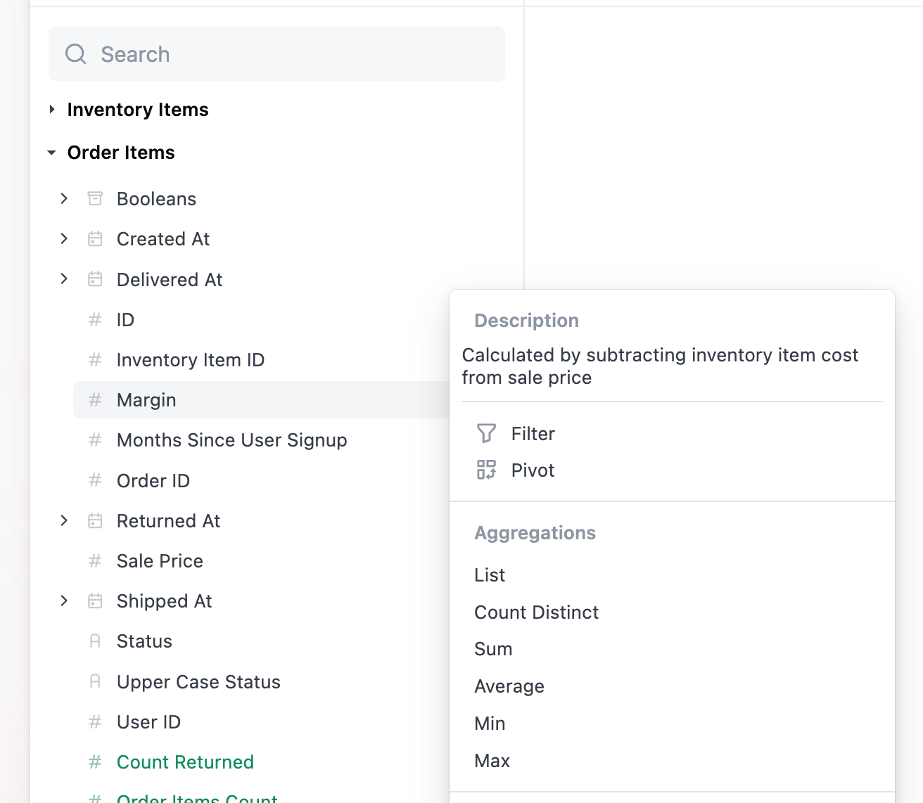This screenshot has height=803, width=923.
Task: Expand the Inventory Items section
Action: (52, 110)
